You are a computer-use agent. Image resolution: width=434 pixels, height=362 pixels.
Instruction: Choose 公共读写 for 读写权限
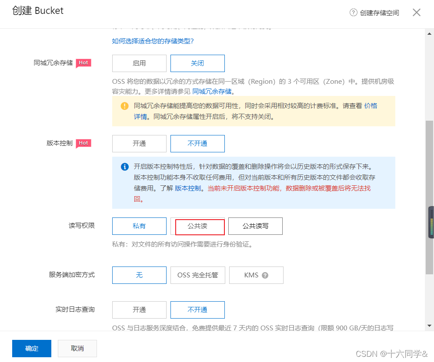coord(255,226)
